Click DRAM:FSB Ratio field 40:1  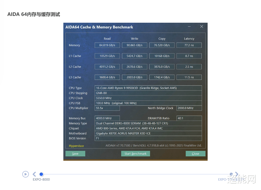point(189,118)
